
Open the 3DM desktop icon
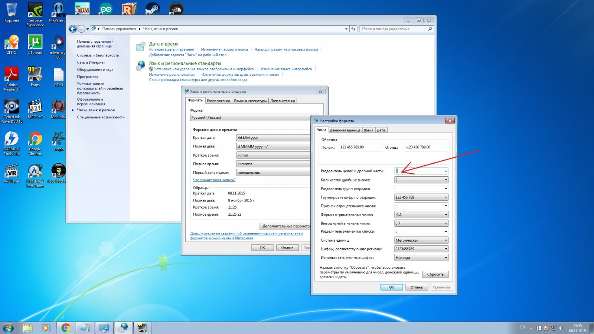pos(82,9)
